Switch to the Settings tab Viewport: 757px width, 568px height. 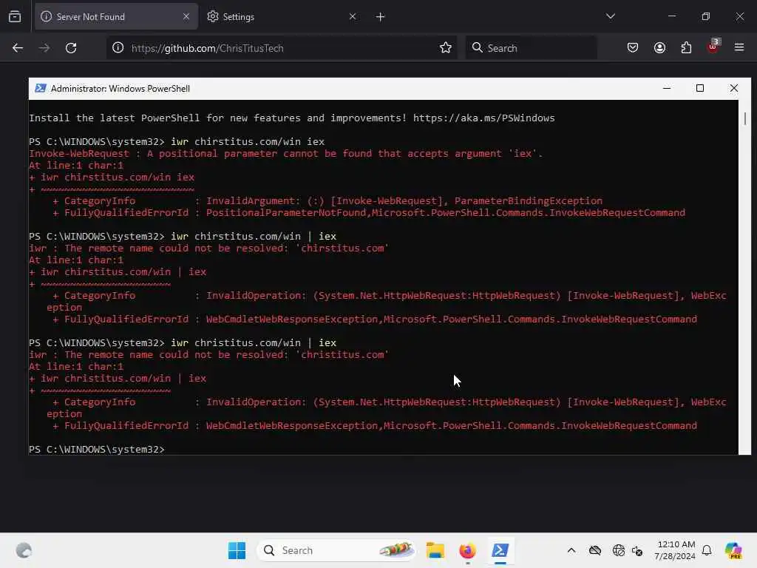280,17
